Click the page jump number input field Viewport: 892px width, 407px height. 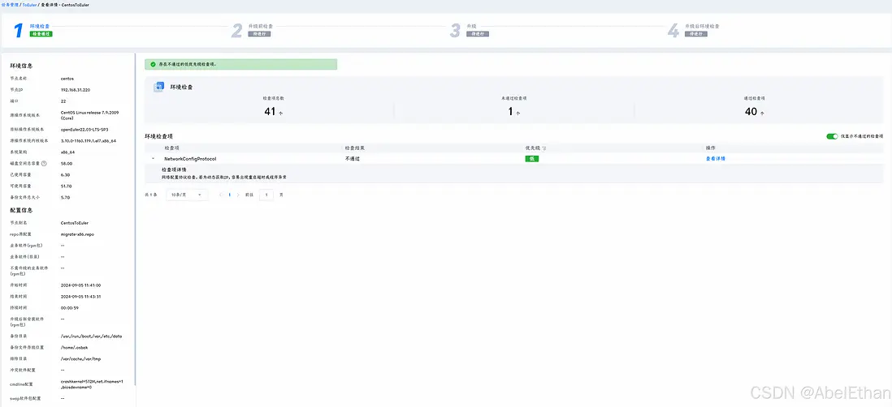coord(266,195)
